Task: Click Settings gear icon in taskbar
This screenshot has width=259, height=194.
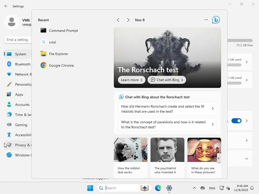Action: pos(169,188)
